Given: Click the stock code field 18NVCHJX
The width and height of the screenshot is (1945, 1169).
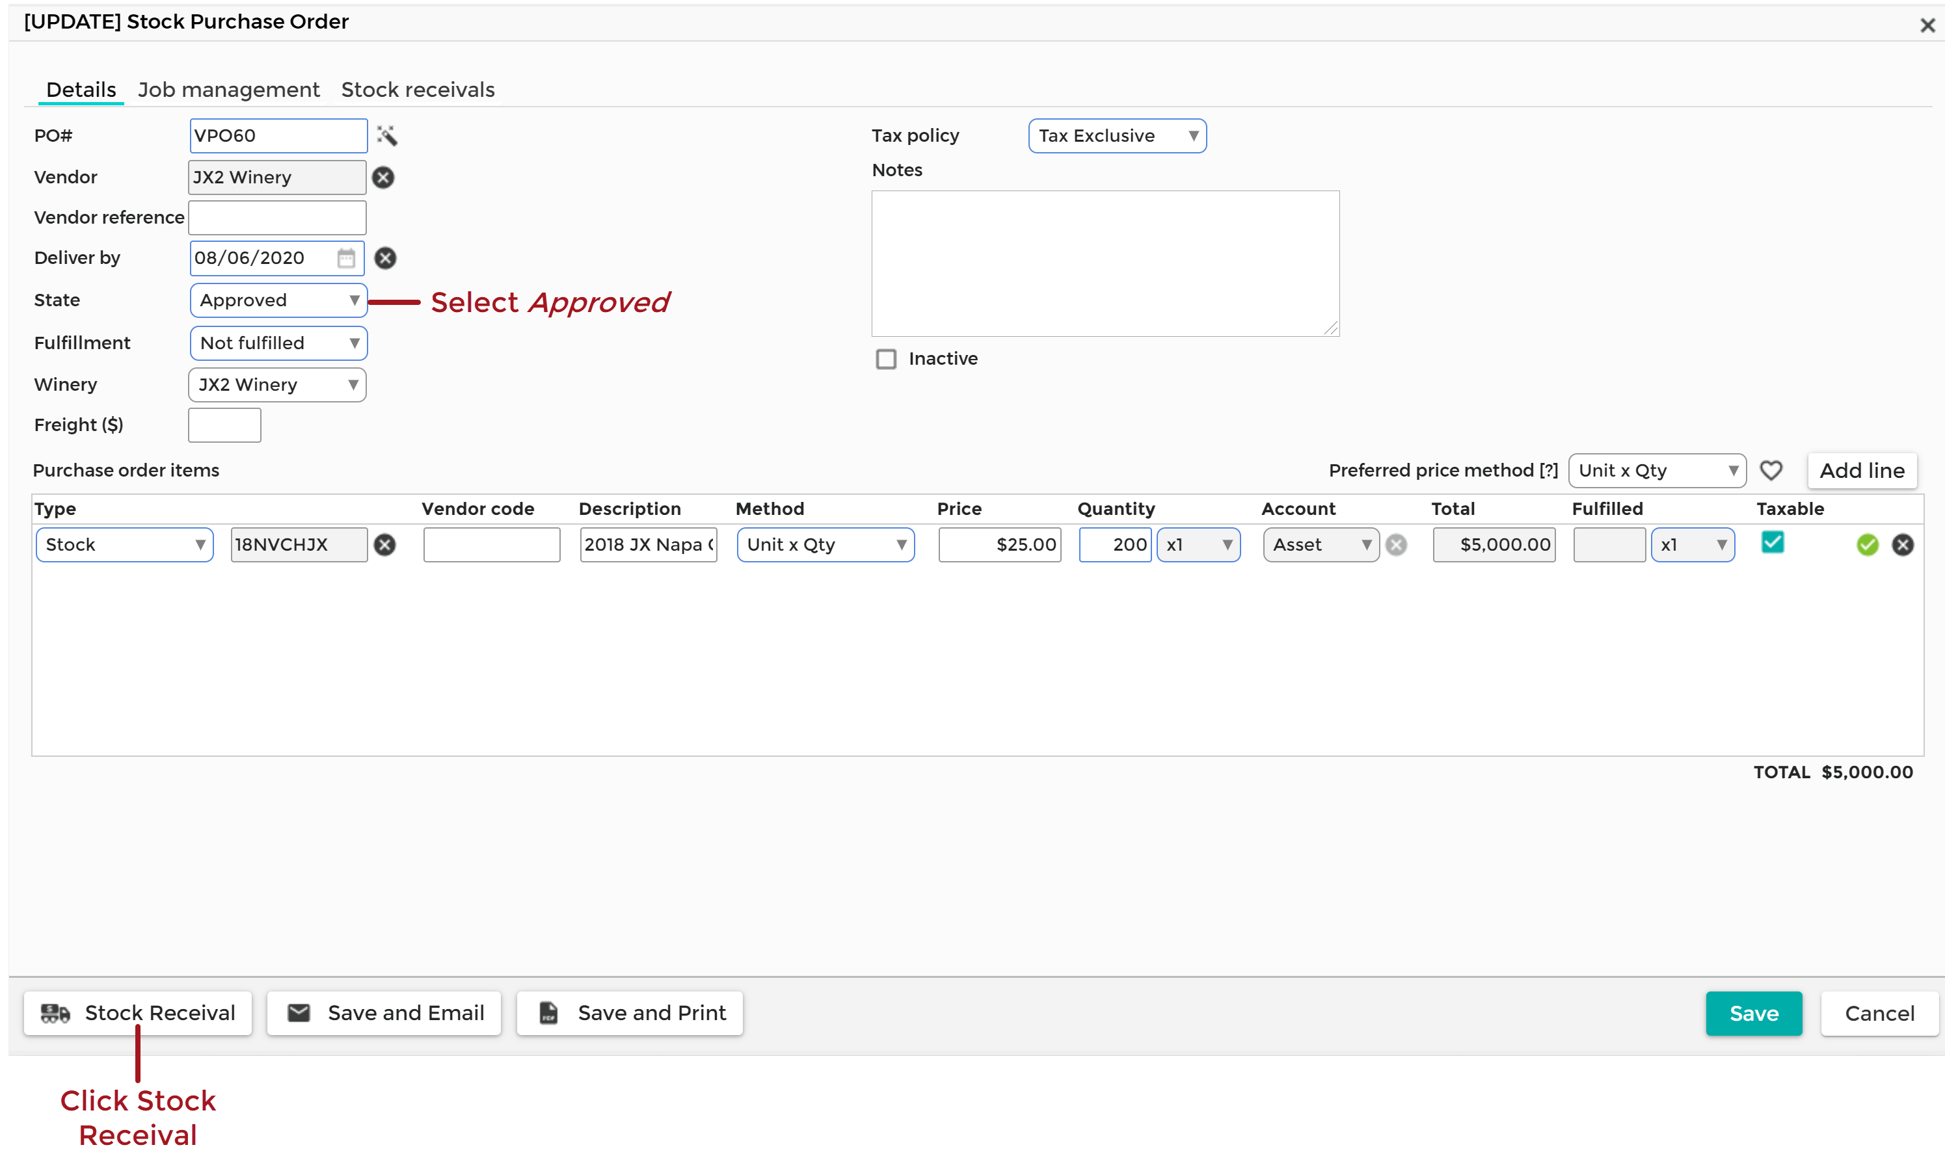Looking at the screenshot, I should [299, 544].
